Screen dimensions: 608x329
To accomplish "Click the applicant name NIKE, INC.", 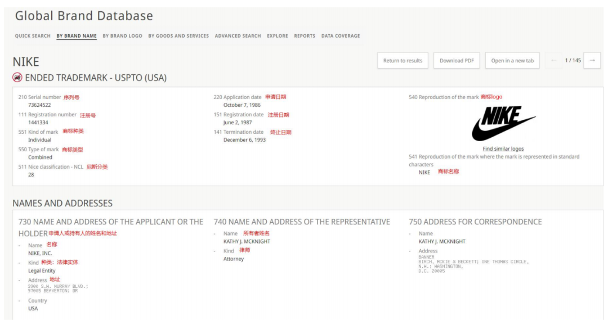I will click(40, 254).
